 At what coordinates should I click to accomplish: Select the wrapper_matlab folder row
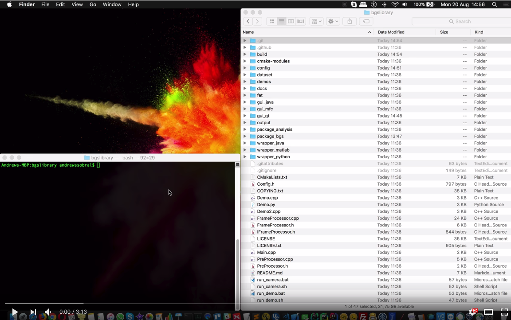(x=376, y=150)
